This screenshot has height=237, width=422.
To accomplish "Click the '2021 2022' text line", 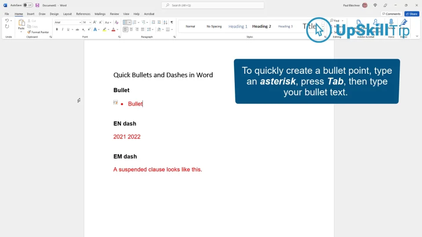I will pos(127,137).
